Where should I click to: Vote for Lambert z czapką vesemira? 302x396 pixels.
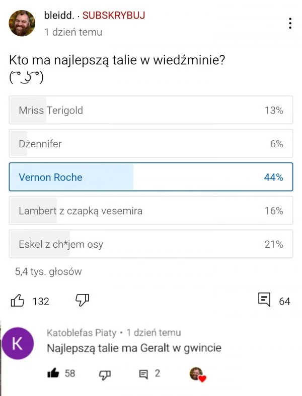[151, 211]
